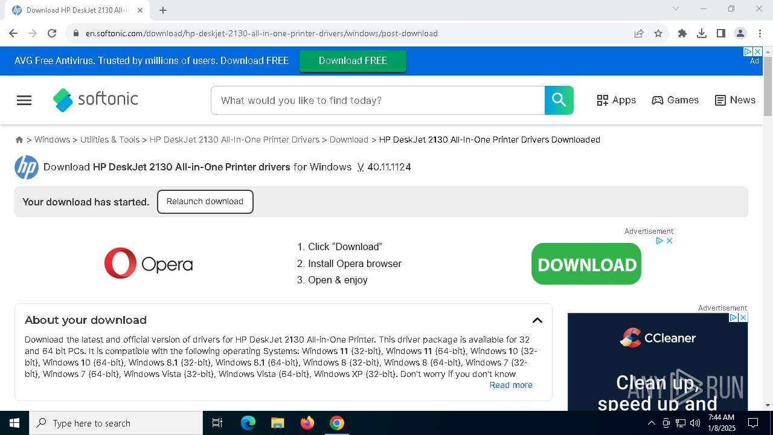The width and height of the screenshot is (773, 435).
Task: Open the Chrome profile avatar
Action: click(x=740, y=33)
